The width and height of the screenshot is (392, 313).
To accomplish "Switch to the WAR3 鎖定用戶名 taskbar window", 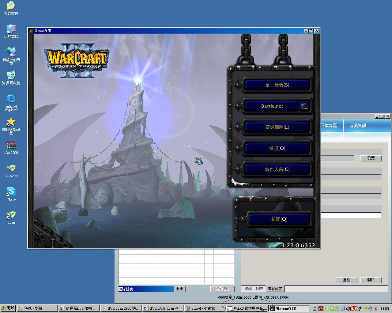I will point(247,308).
